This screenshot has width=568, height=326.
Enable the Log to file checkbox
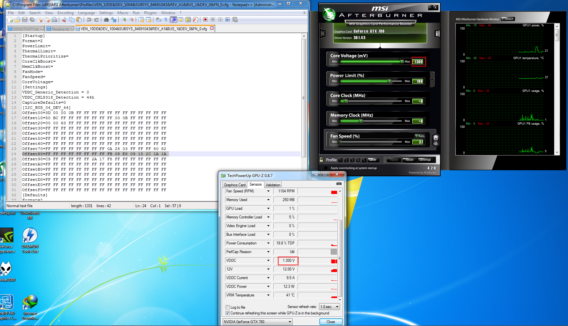click(x=228, y=307)
